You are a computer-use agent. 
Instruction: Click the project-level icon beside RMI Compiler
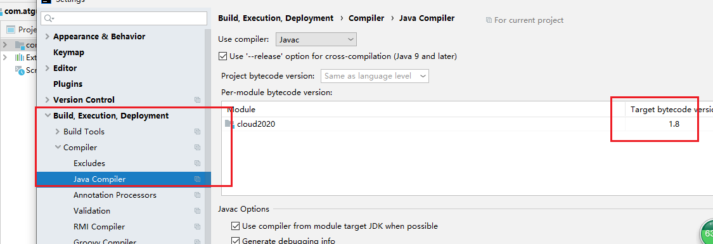click(x=197, y=227)
